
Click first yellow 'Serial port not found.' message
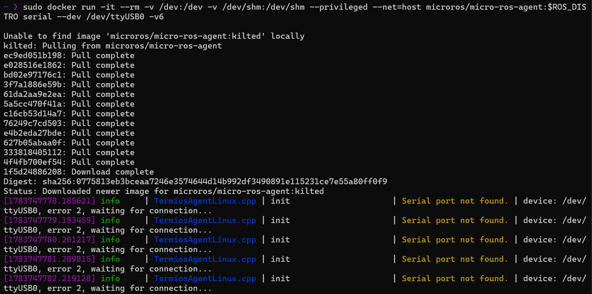click(x=455, y=201)
